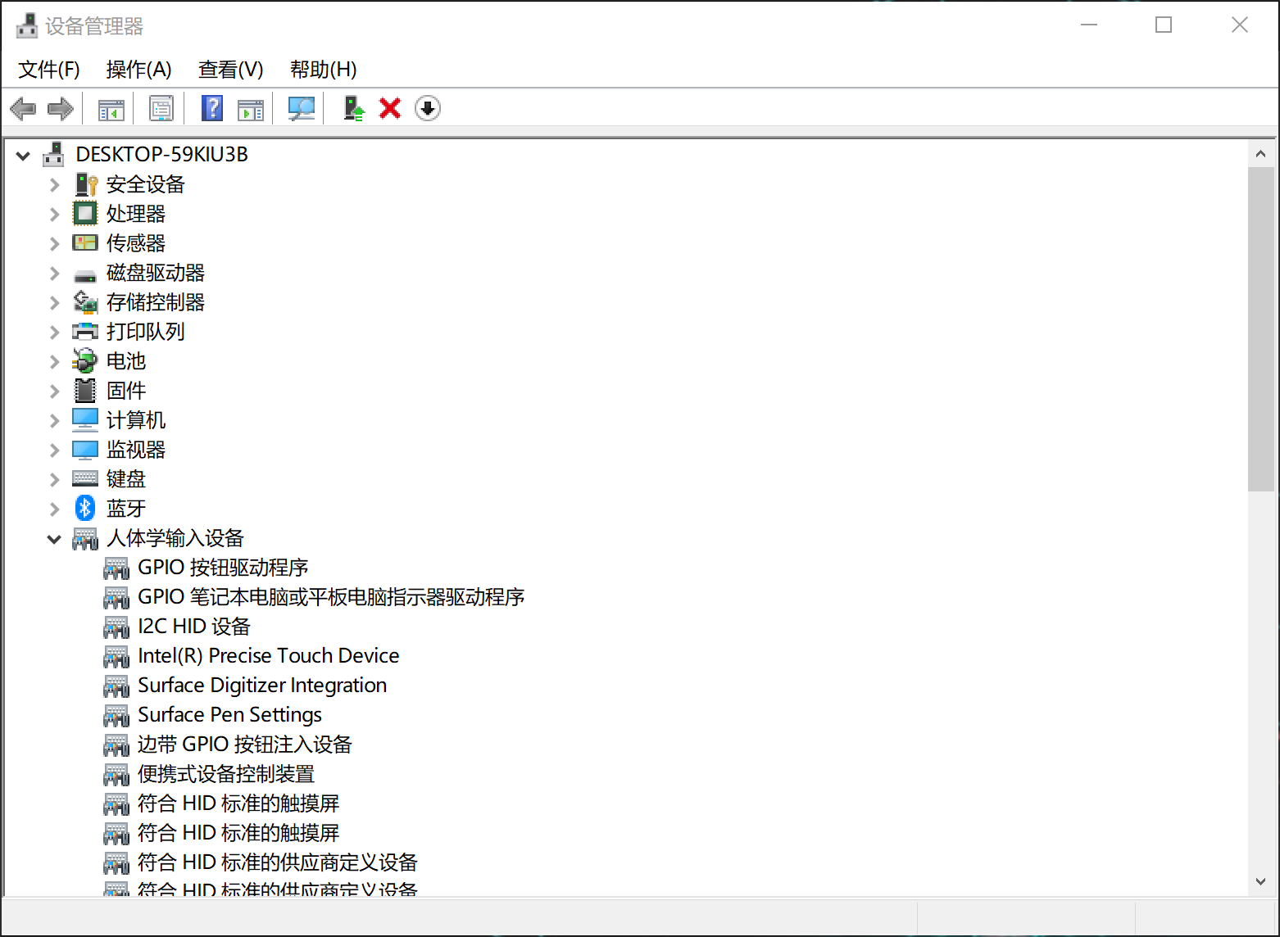Expand the 传感器 node
1280x937 pixels.
point(54,243)
